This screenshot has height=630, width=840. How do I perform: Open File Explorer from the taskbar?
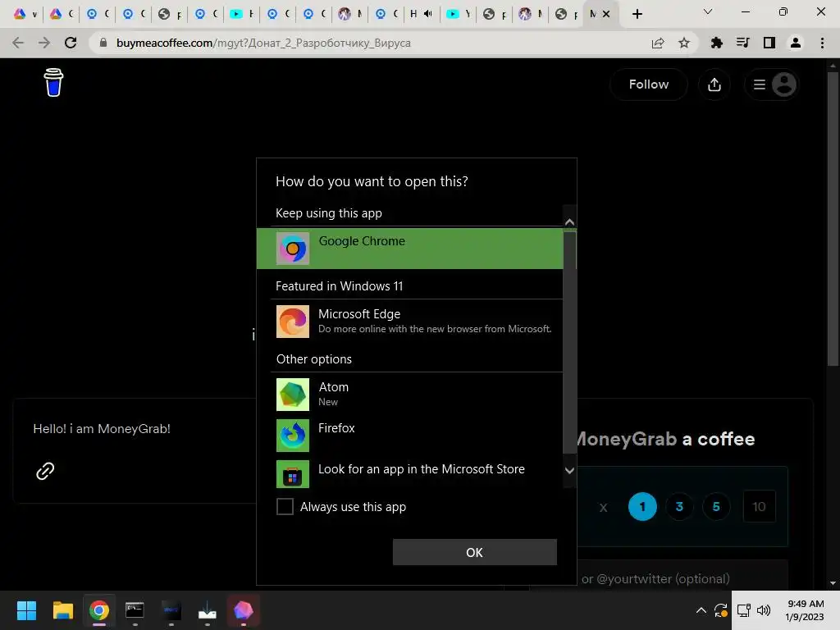[x=62, y=610]
